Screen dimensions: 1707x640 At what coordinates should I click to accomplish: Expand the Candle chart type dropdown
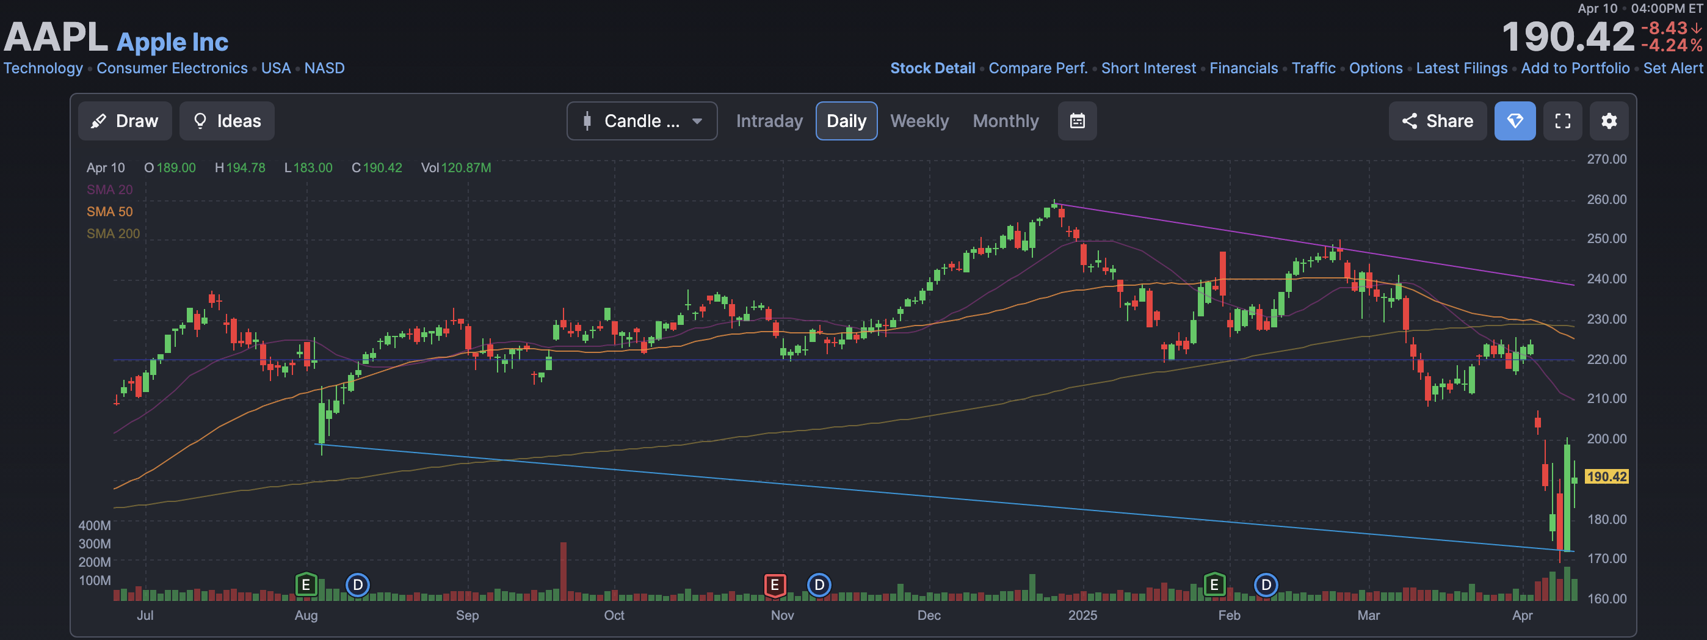point(642,120)
